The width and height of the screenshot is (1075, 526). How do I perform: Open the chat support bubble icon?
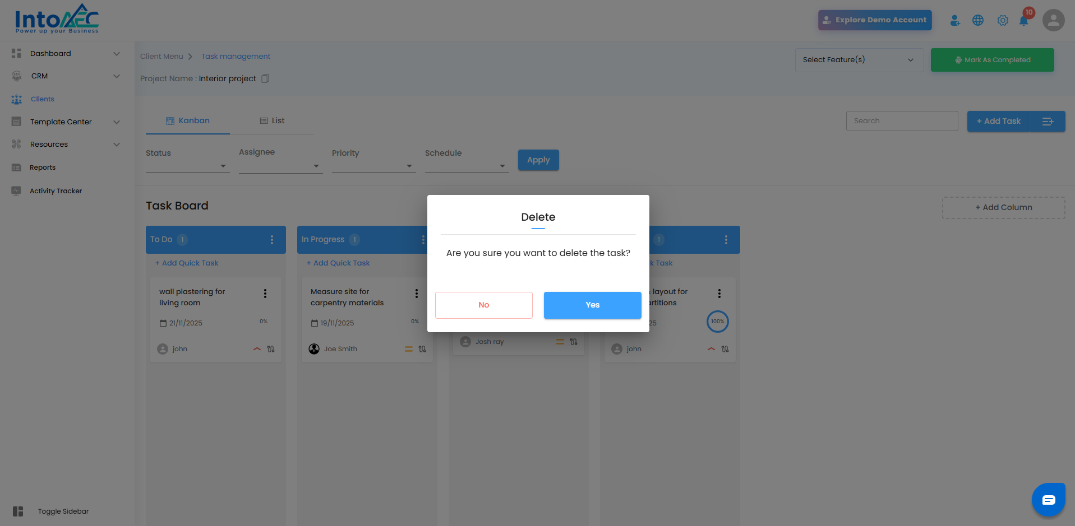1049,500
